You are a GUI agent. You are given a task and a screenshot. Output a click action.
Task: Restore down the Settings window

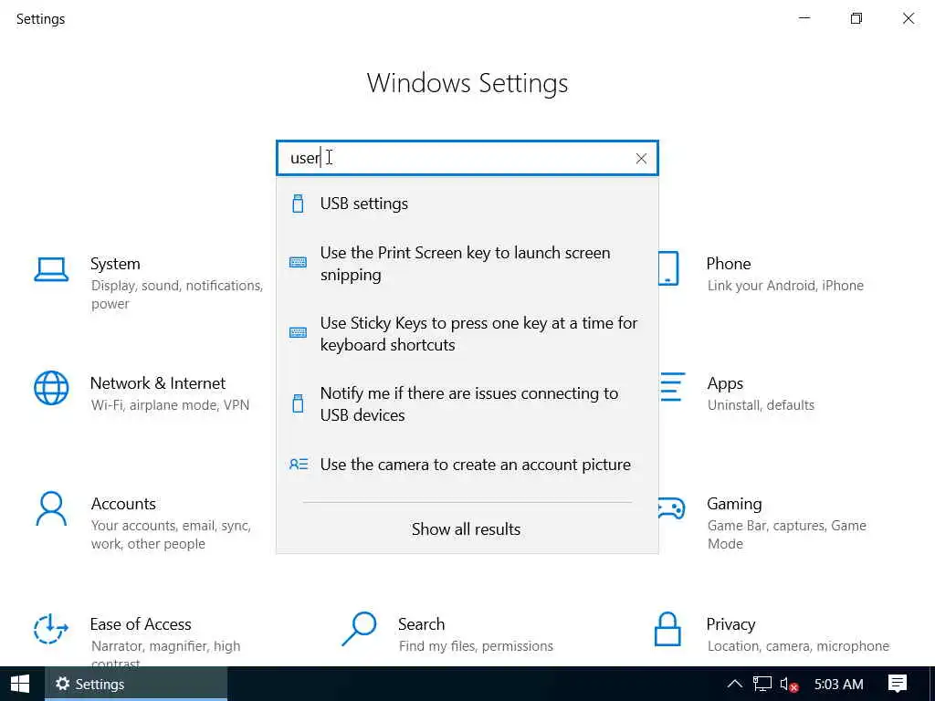coord(856,18)
